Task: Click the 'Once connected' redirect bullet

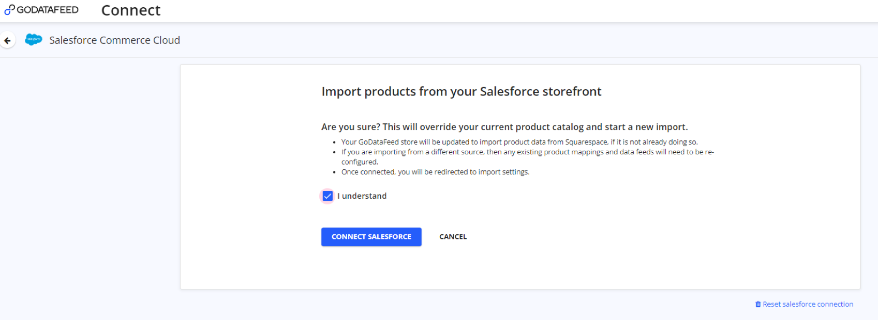Action: 435,172
